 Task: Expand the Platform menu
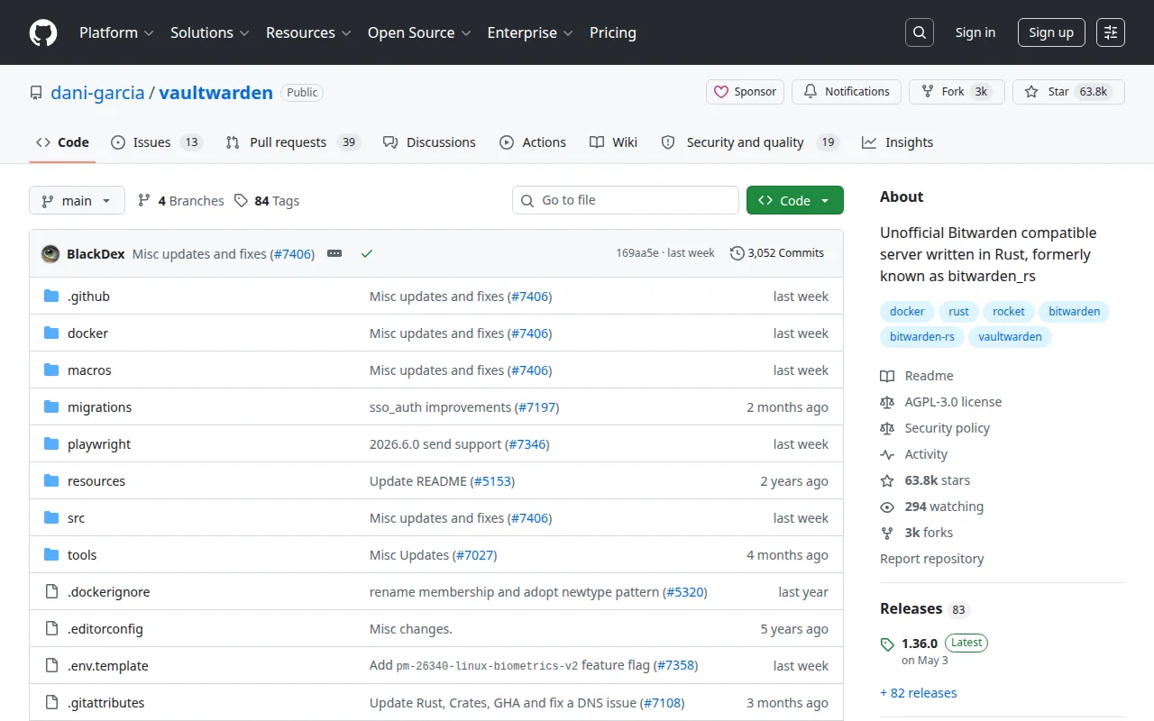(116, 32)
